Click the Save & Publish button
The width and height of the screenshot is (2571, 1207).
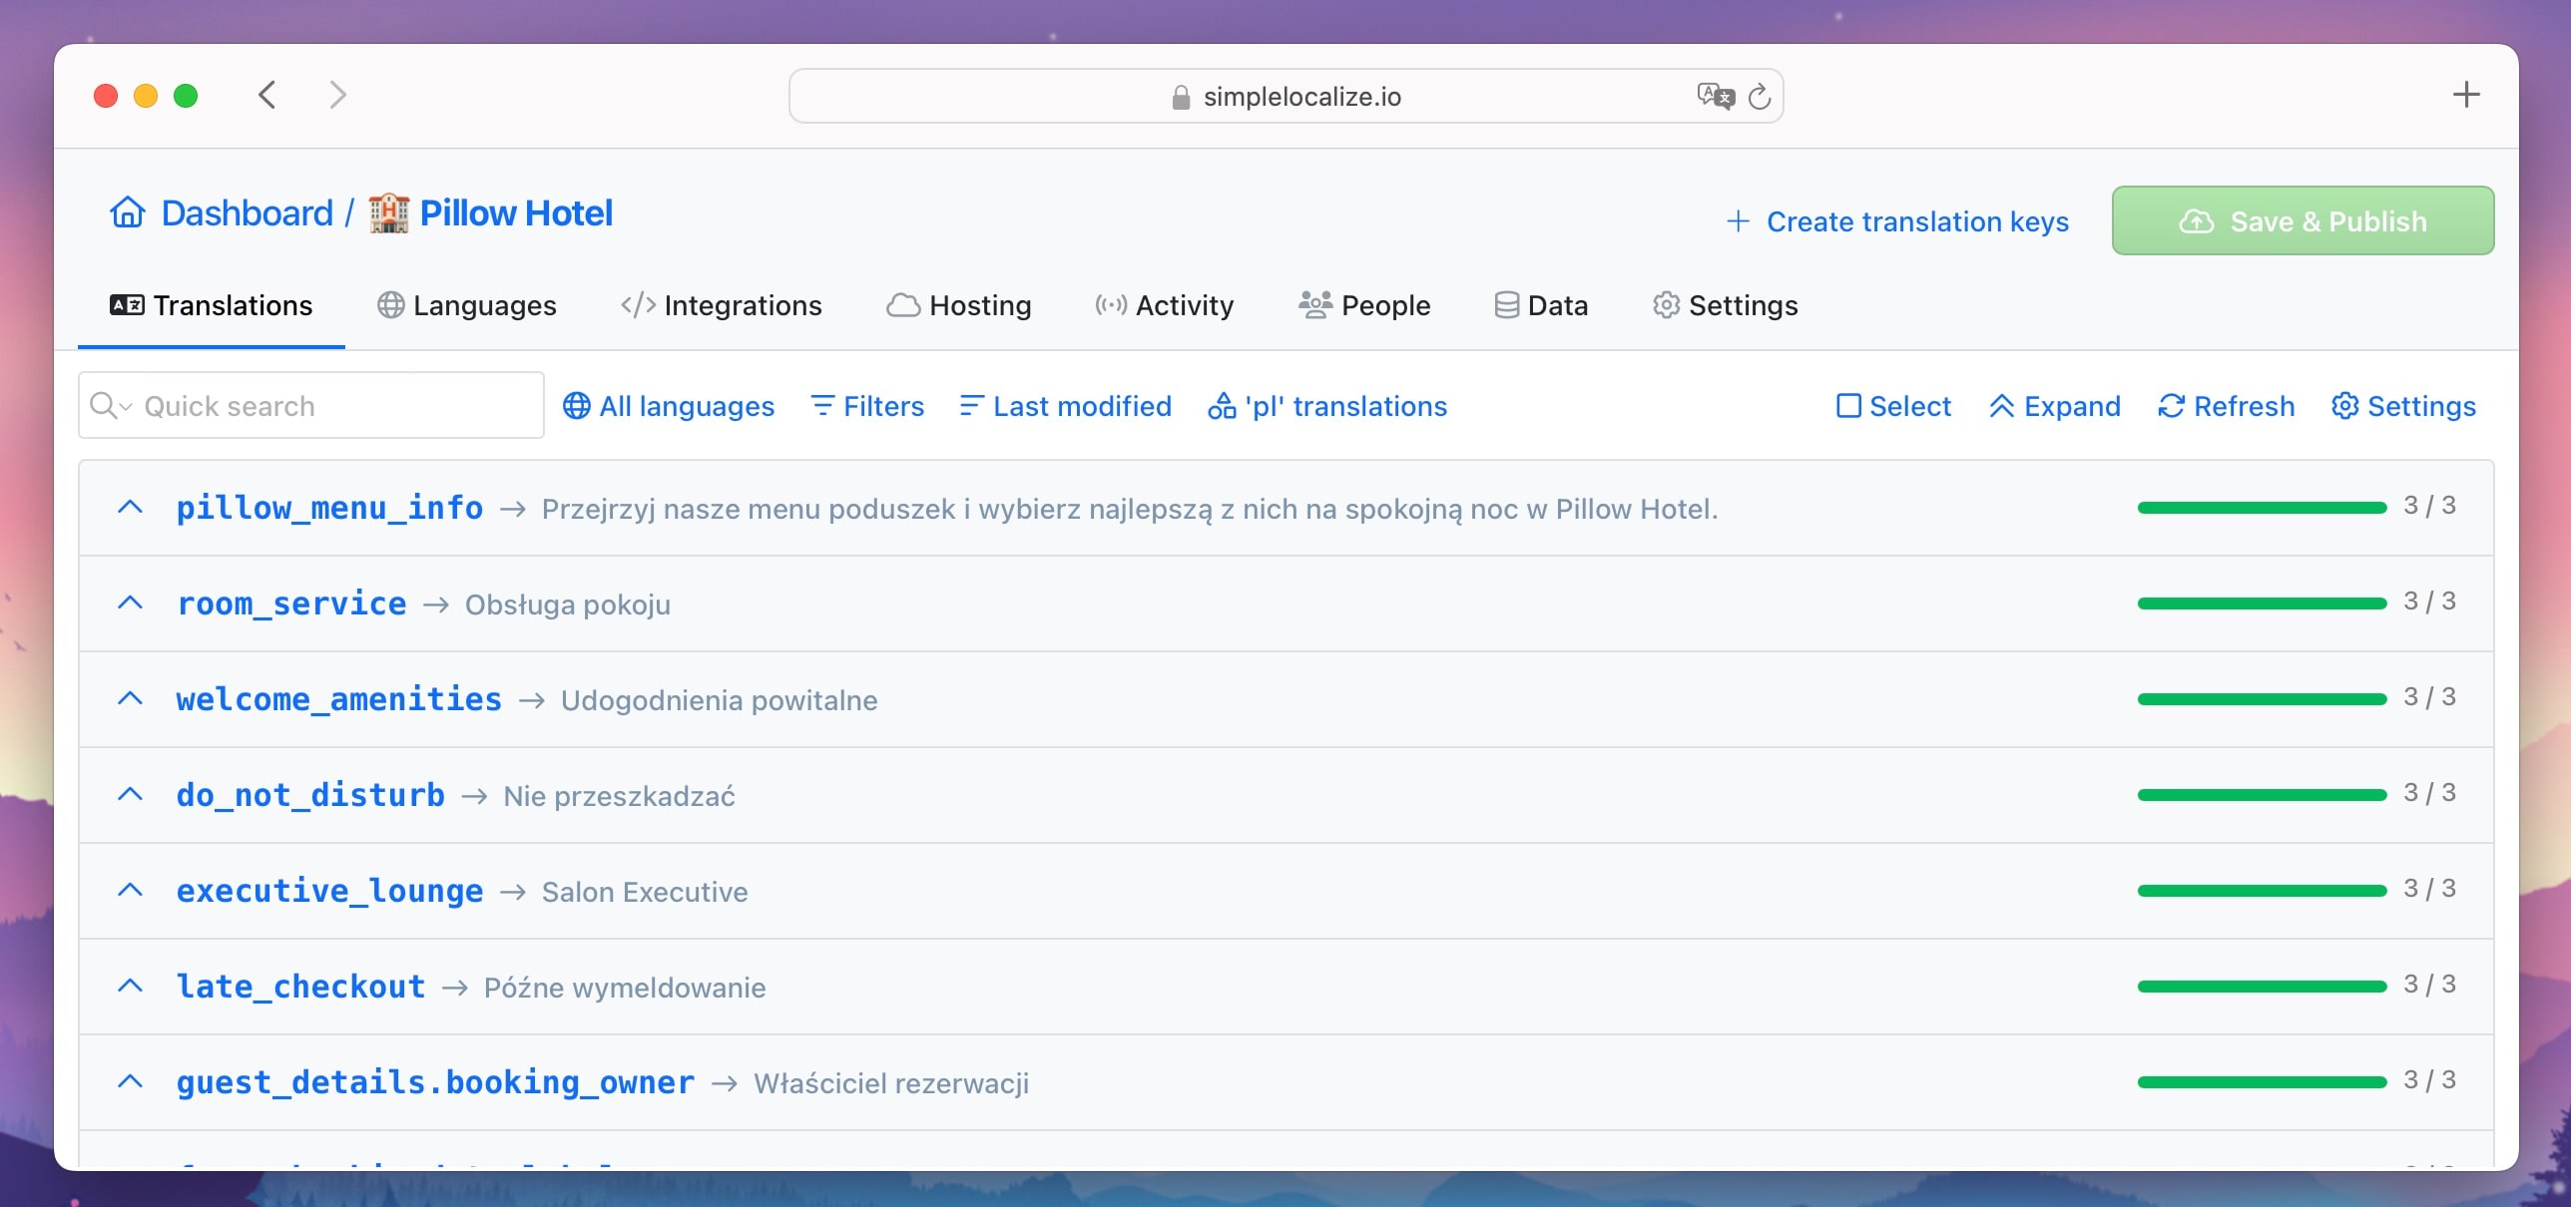pyautogui.click(x=2303, y=220)
